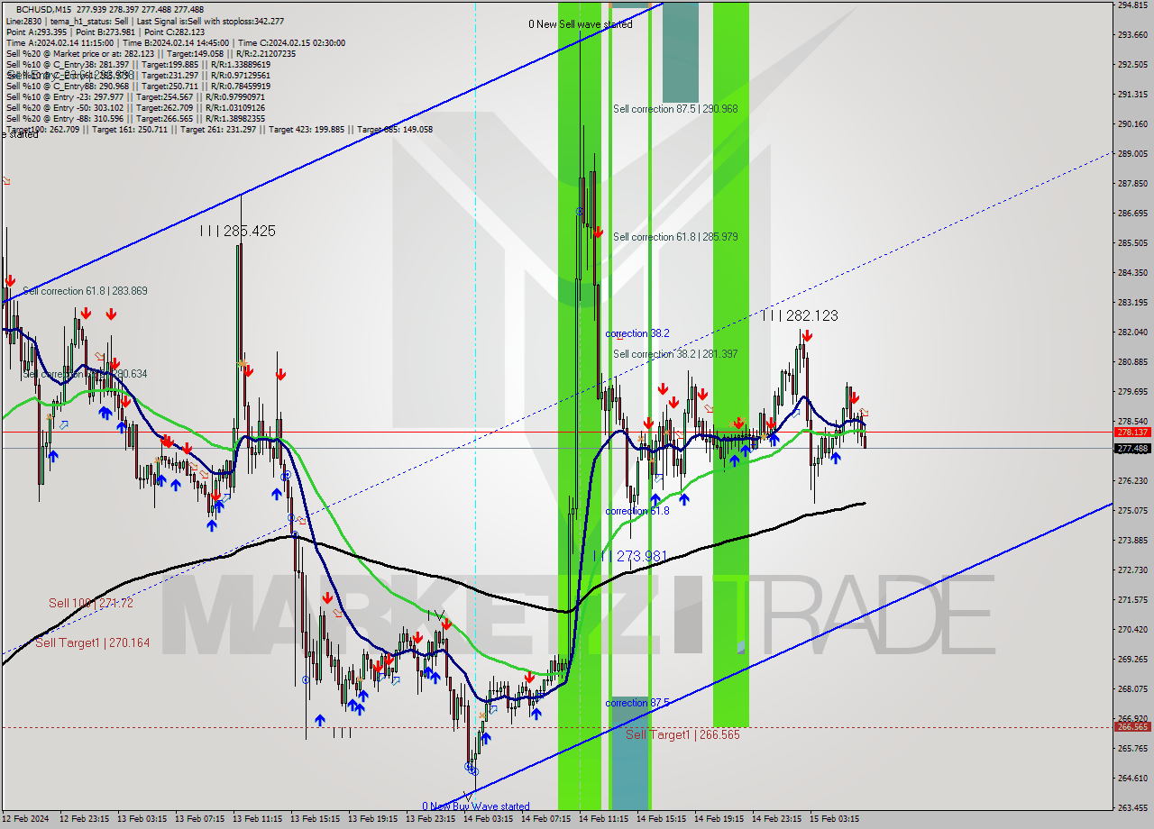Click the red sell arrow below 282.123 peak
This screenshot has height=829, width=1154.
[807, 336]
